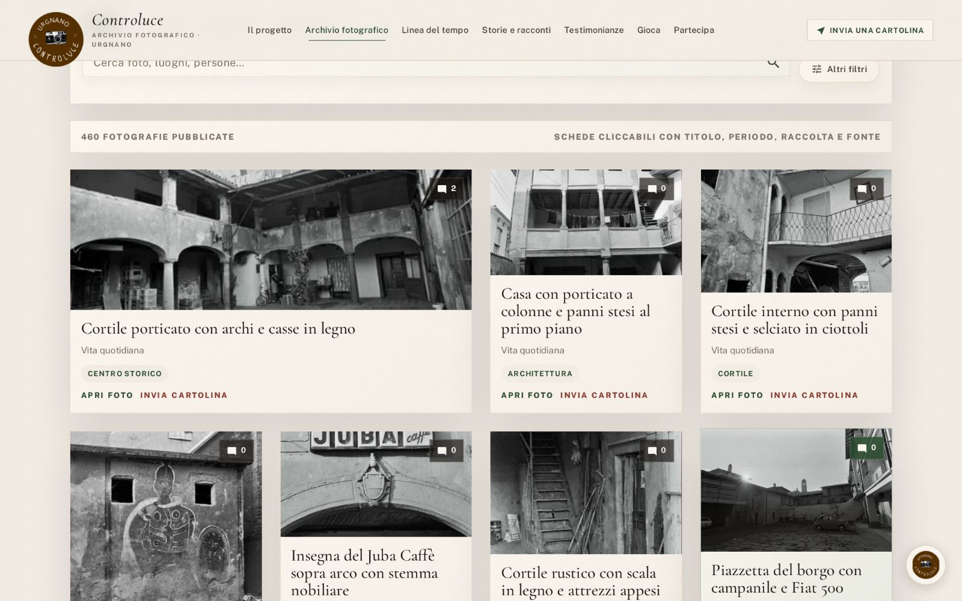Open comments badge on Piazzetta del borgo photo

coord(866,448)
